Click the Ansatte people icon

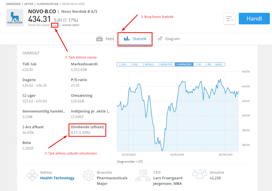[199, 174]
